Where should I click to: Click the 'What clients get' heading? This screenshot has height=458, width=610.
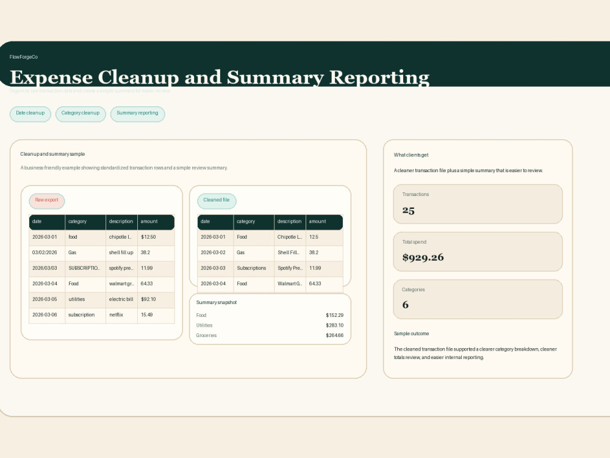[411, 154]
